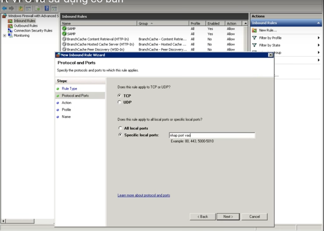The width and height of the screenshot is (324, 231).
Task: Click the grey icon of BranchCache Peer Discovery
Action: tap(64, 49)
